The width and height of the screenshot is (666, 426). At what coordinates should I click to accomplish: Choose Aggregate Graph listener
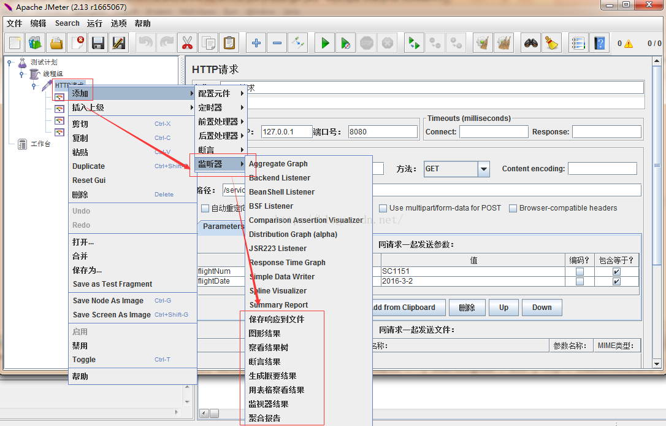click(278, 164)
